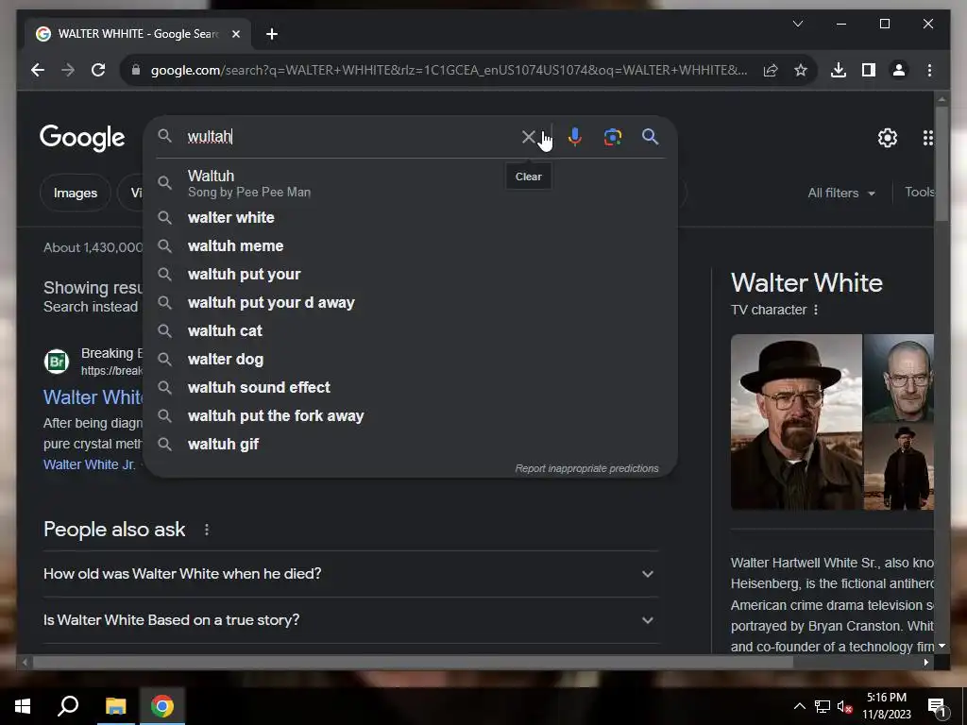Select suggestion waltuh put your d away
967x725 pixels.
pyautogui.click(x=410, y=303)
